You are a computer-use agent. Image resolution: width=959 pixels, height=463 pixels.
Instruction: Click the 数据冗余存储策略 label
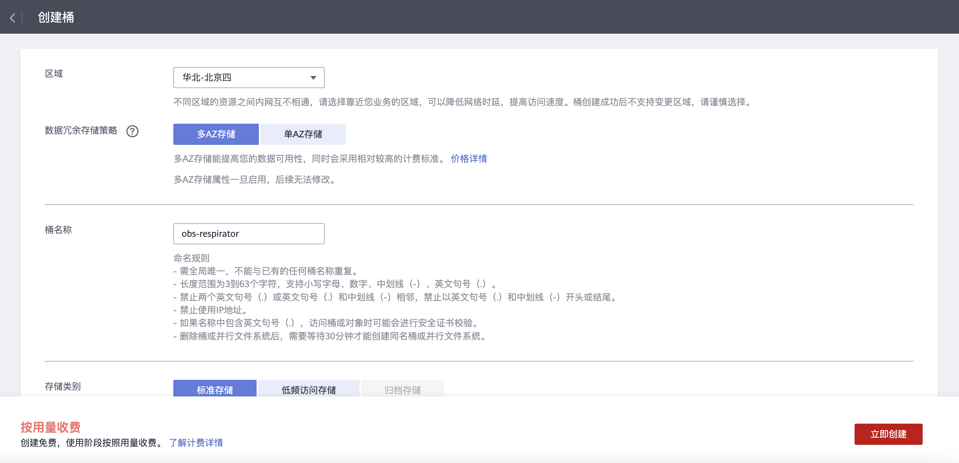pyautogui.click(x=81, y=131)
